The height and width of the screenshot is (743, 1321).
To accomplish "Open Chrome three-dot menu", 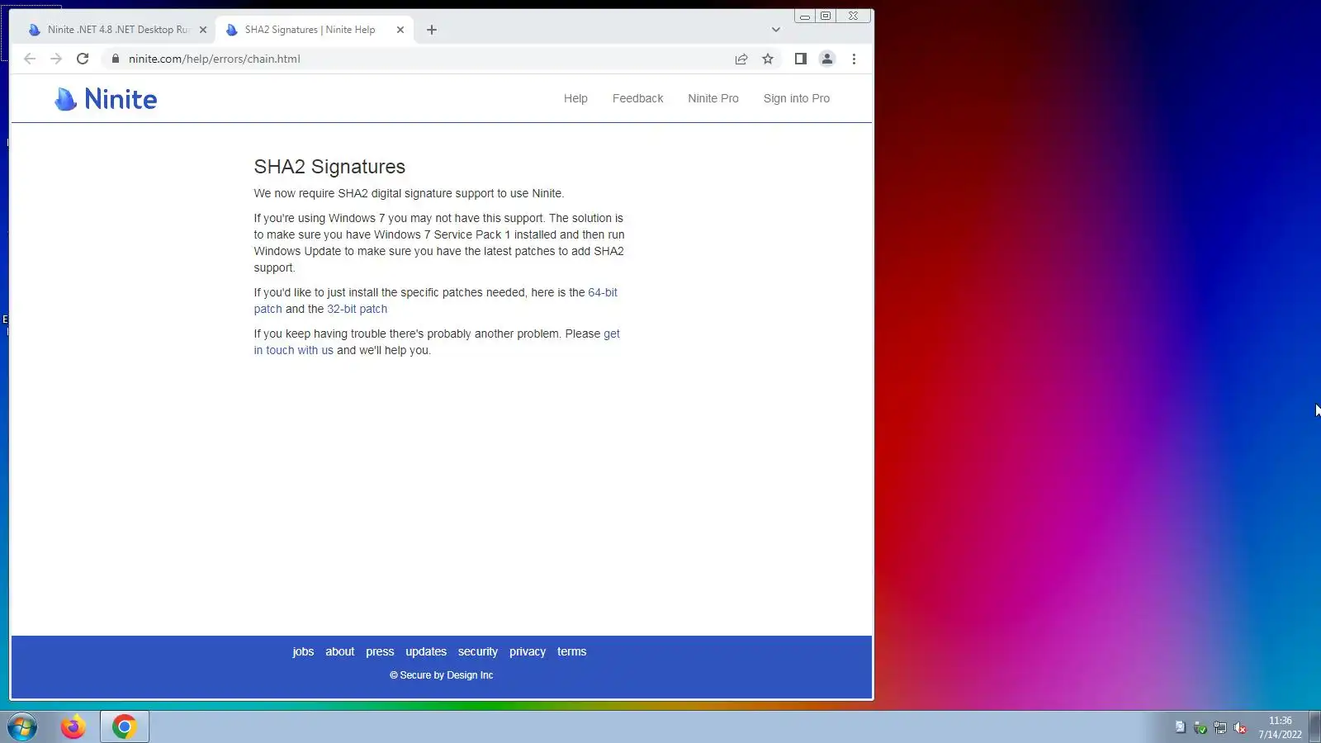I will coord(854,59).
